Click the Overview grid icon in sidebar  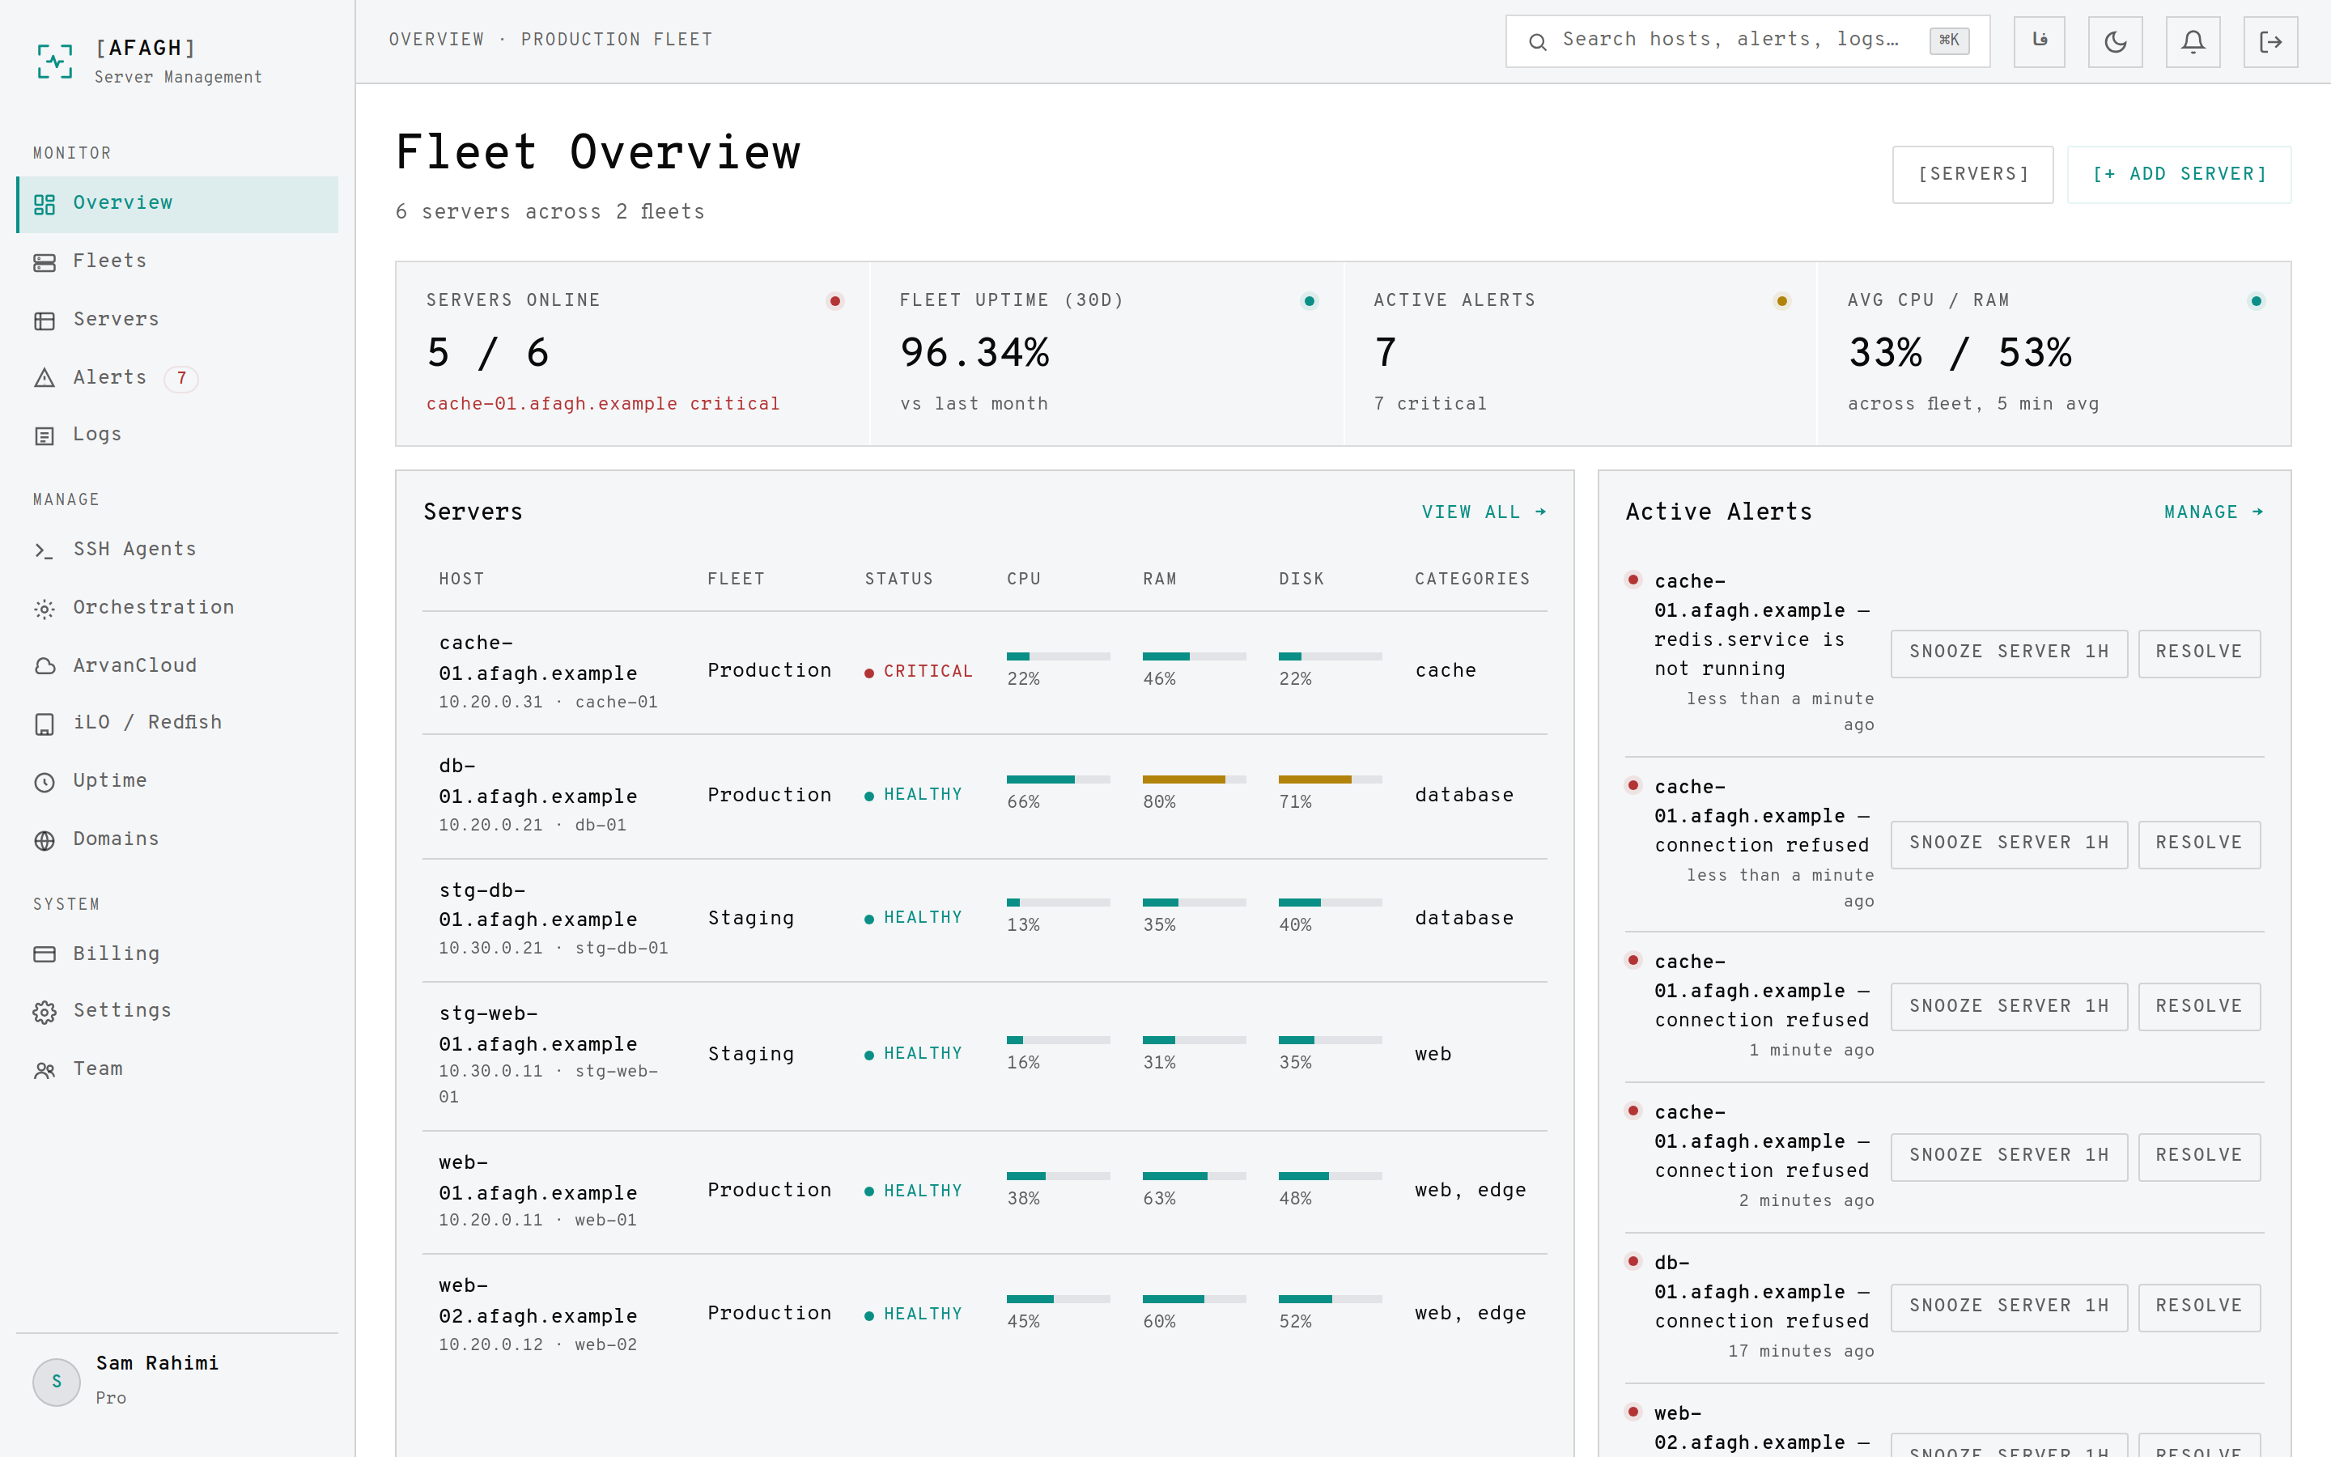tap(45, 204)
